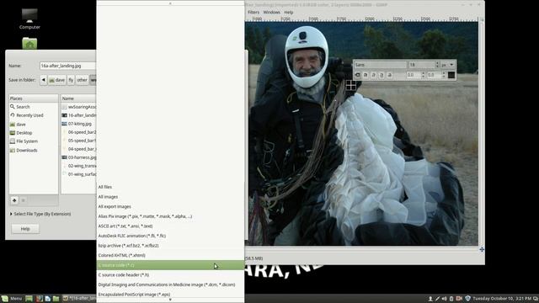The image size is (539, 303).
Task: Expand Select File Type (By Extension)
Action: [40, 214]
